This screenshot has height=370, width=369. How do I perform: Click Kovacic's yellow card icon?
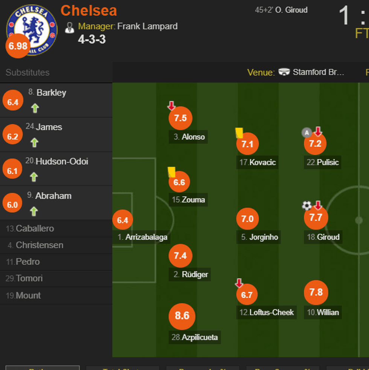click(239, 133)
